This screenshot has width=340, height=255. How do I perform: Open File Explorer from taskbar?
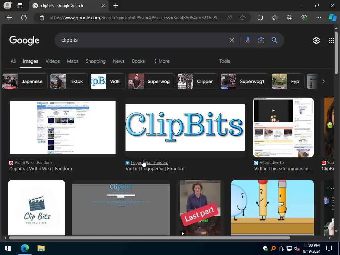[41, 248]
